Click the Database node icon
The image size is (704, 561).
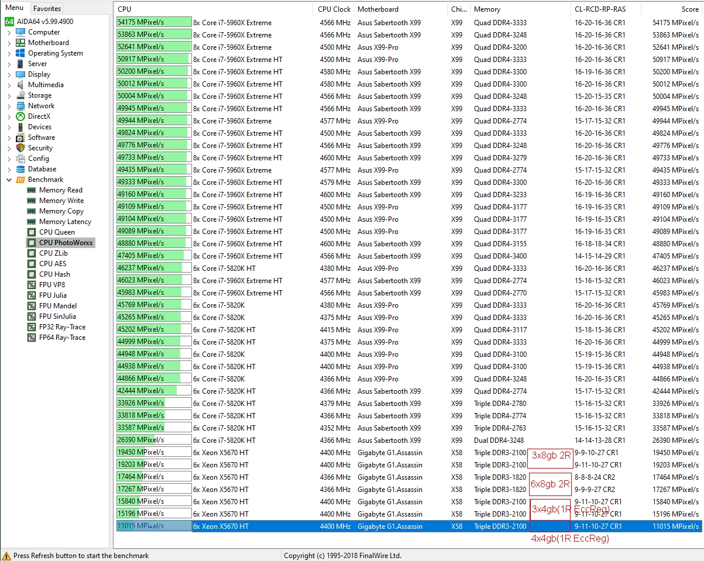coord(20,169)
